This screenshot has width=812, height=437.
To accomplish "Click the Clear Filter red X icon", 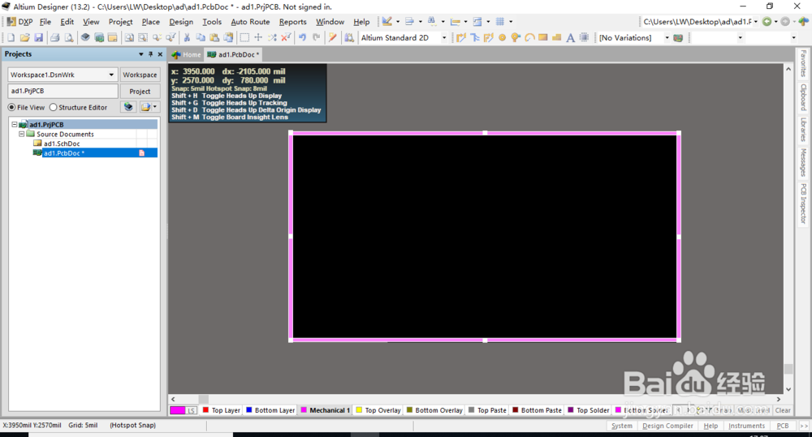I will (x=285, y=38).
